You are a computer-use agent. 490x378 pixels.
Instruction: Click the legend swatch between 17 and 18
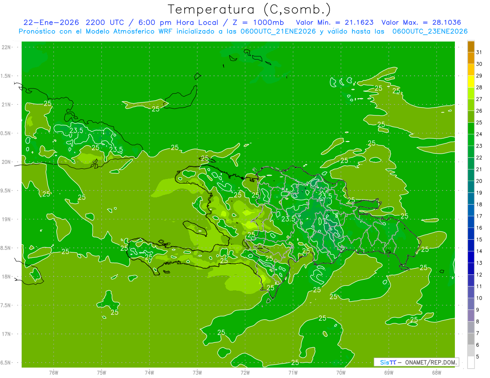coord(471,210)
